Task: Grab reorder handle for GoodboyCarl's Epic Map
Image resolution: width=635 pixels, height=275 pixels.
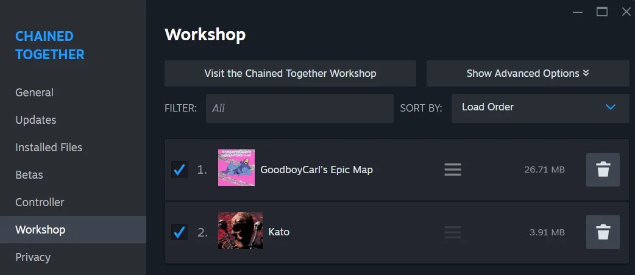Action: 453,170
